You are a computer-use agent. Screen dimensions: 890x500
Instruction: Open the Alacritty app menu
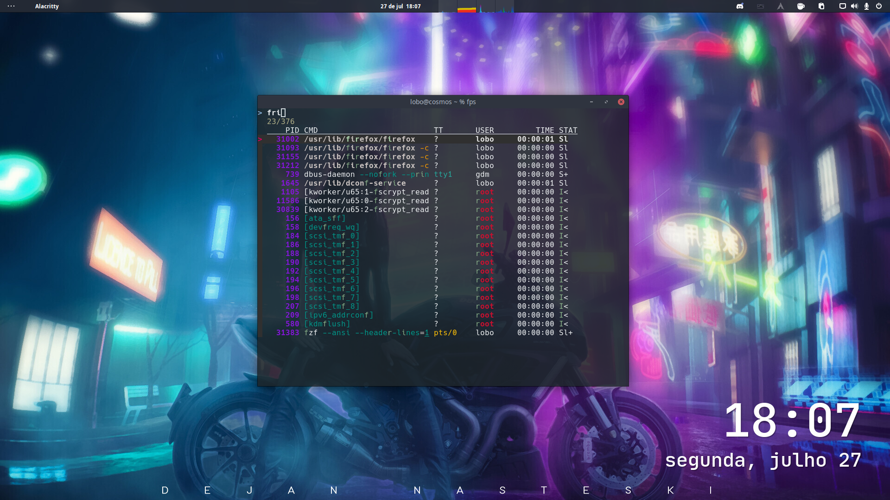[47, 6]
